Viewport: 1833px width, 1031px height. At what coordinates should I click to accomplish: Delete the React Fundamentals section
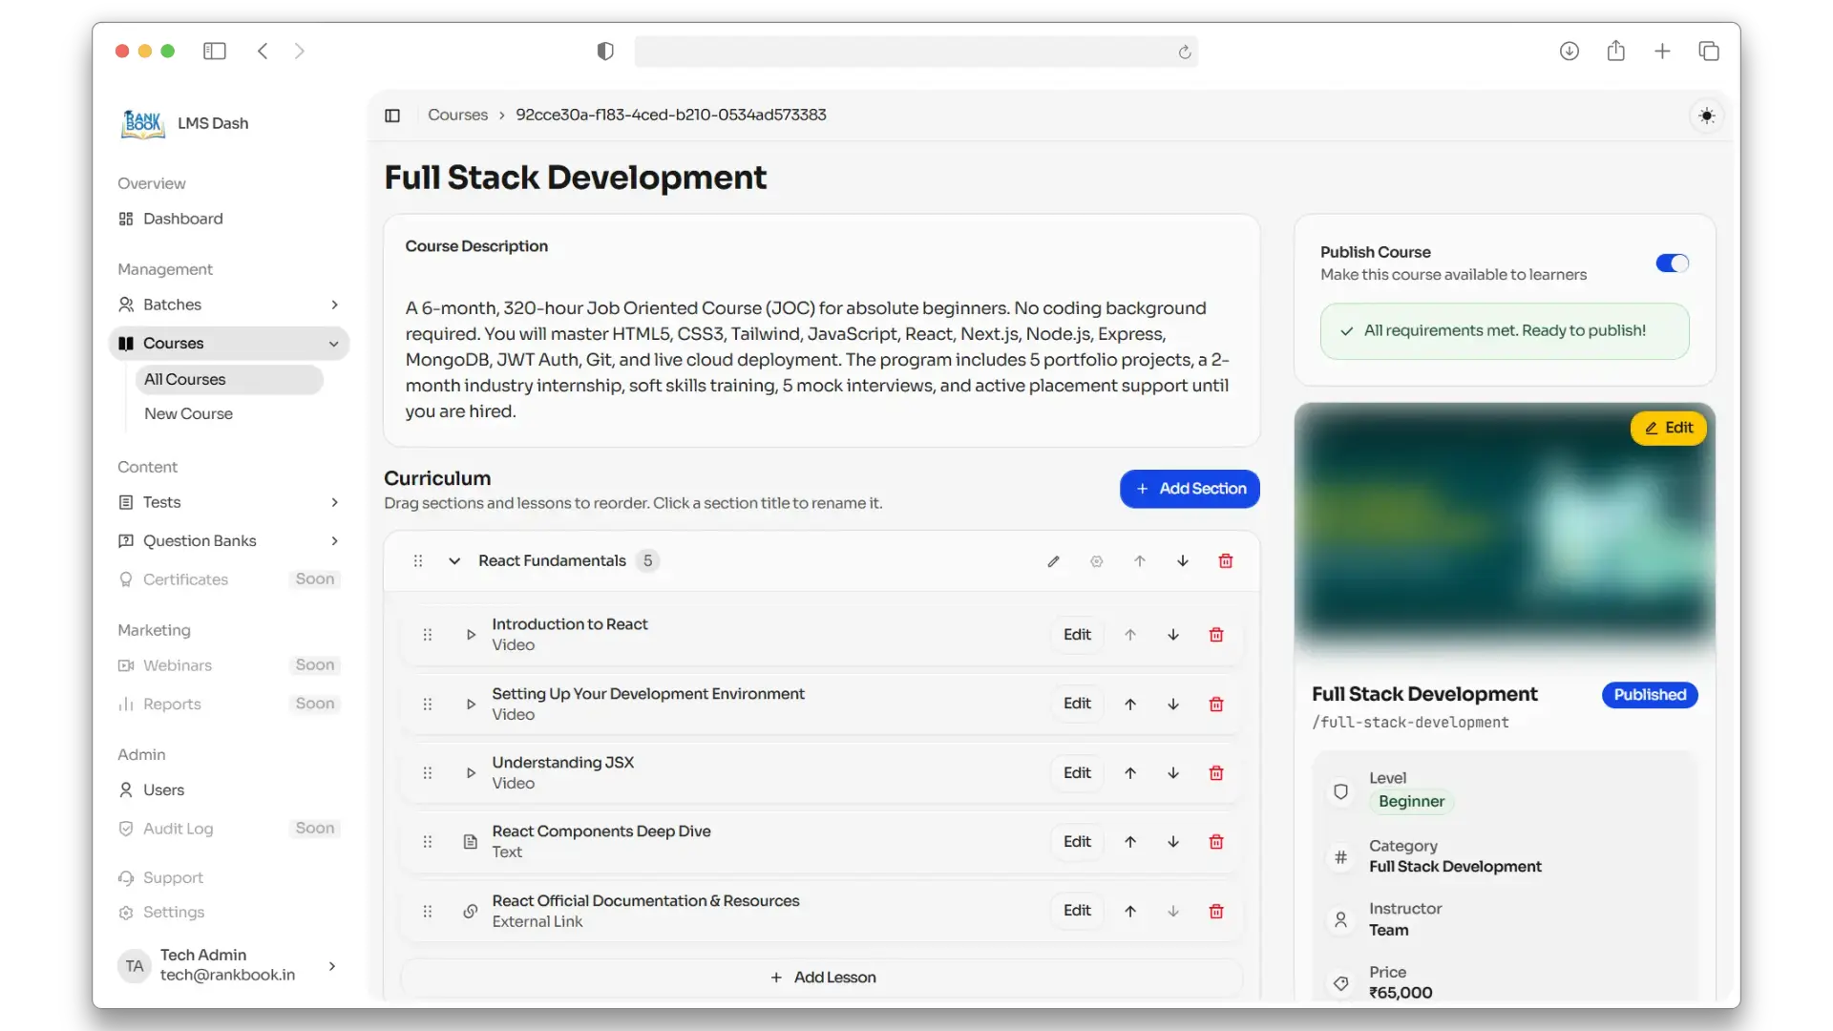(1226, 561)
